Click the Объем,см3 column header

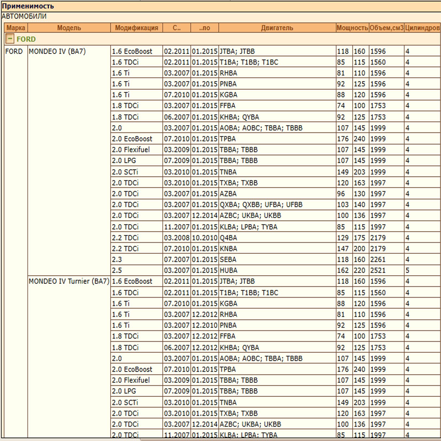[386, 28]
